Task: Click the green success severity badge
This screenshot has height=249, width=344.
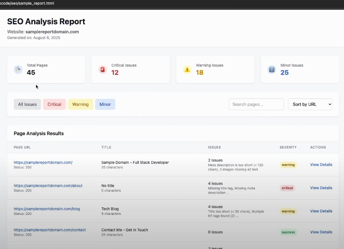Action: pos(288,232)
